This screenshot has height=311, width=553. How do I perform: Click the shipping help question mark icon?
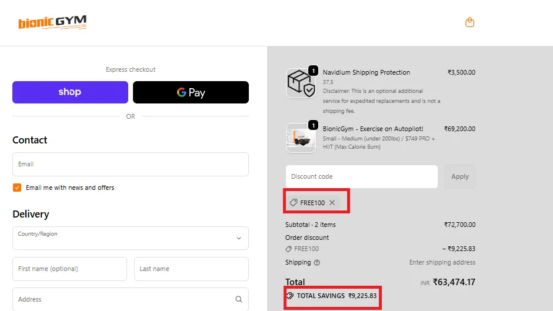click(x=317, y=263)
